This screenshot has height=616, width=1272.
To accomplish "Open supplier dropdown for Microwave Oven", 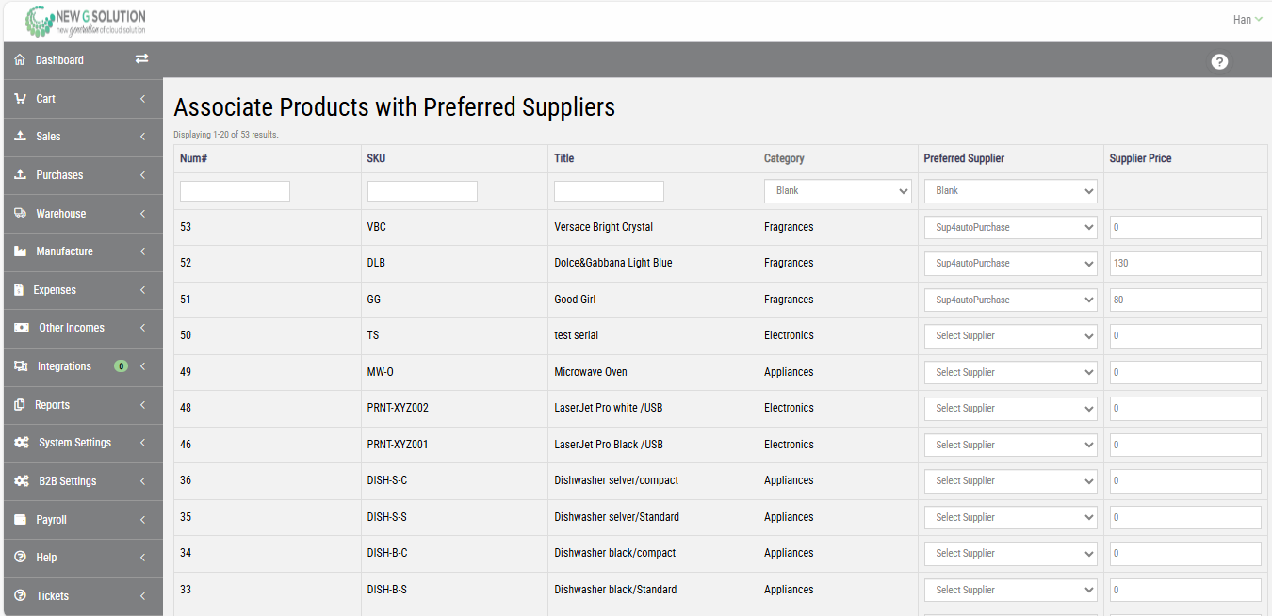I will click(1010, 372).
